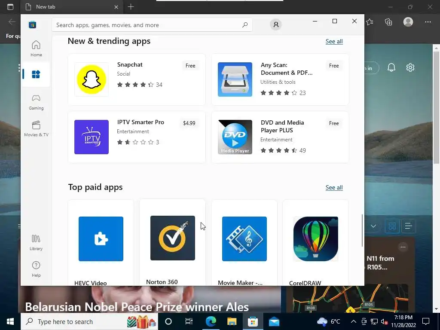Click the Free button for Any Scan
Screen dimensions: 440x330
click(x=334, y=66)
